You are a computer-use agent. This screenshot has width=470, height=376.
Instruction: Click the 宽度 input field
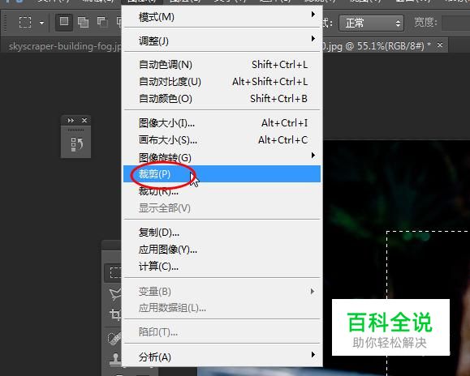point(455,23)
